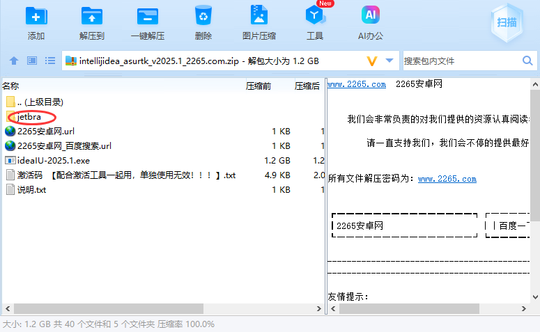Expand the path bar dropdown arrow
This screenshot has height=332, width=540.
click(389, 61)
